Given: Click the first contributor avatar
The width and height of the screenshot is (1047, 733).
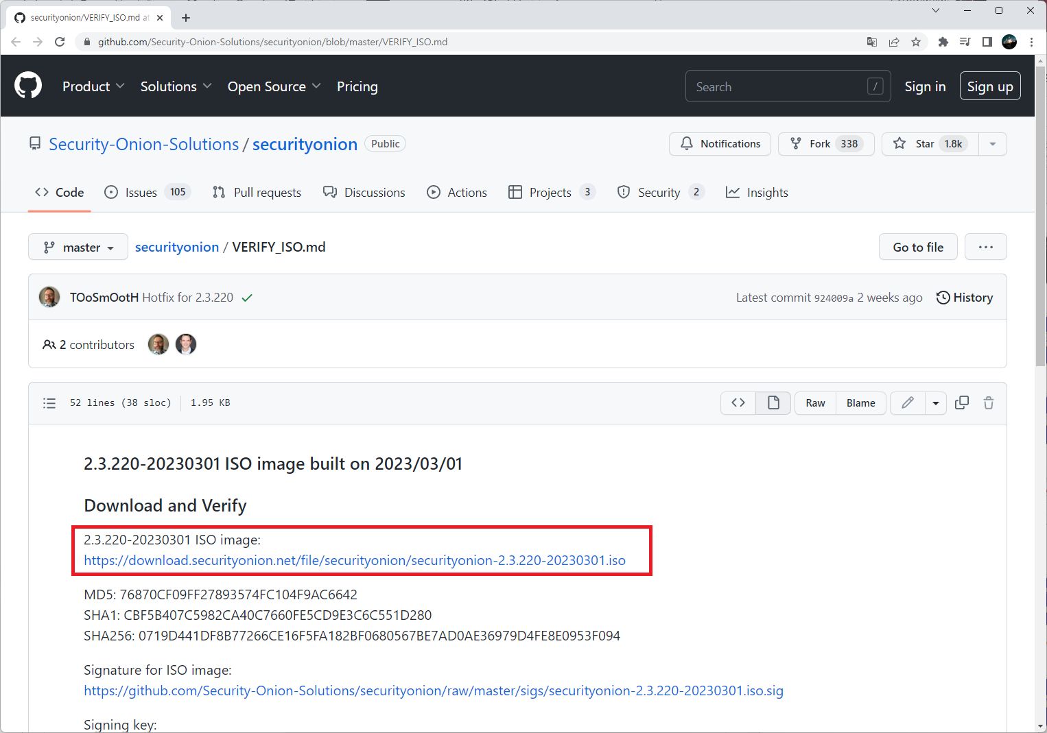Looking at the screenshot, I should [x=158, y=344].
